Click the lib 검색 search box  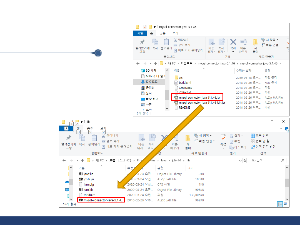(x=266, y=161)
